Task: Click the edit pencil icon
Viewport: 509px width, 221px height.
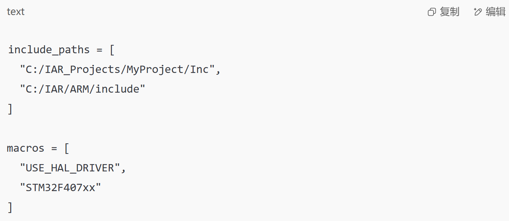Action: [x=478, y=12]
